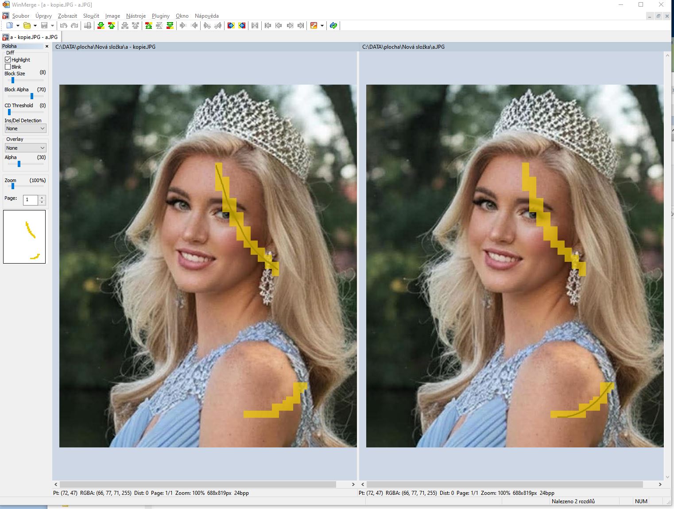Expand the Open folder icon dropdown arrow
Image resolution: width=674 pixels, height=509 pixels.
tap(35, 26)
